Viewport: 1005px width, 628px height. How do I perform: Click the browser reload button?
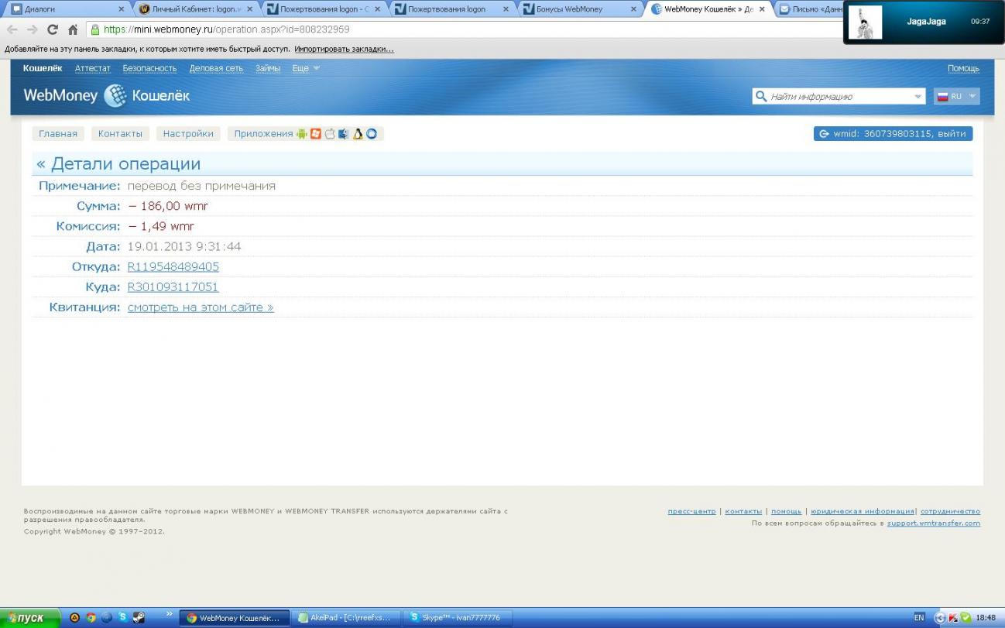53,30
